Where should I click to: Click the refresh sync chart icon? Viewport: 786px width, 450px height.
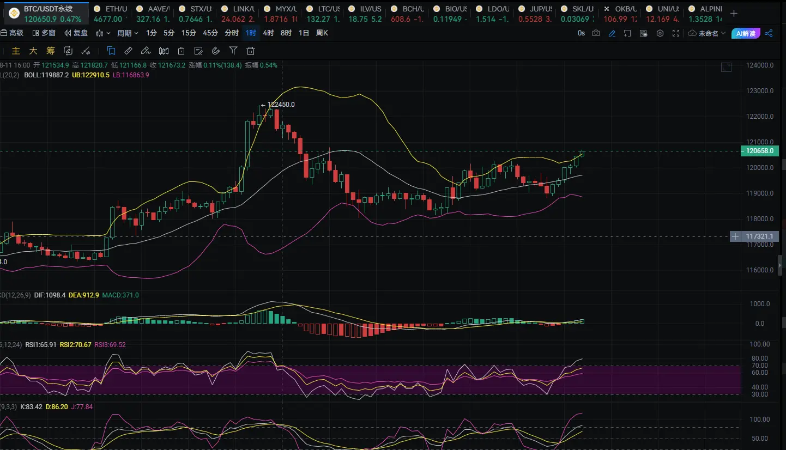[x=68, y=51]
